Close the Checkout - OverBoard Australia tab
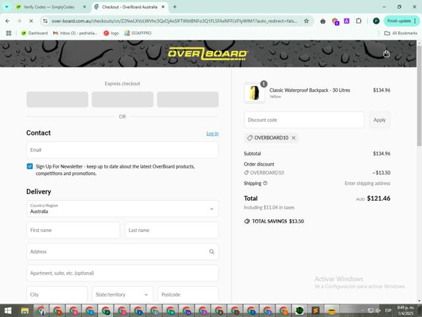This screenshot has width=422, height=317. [x=163, y=7]
